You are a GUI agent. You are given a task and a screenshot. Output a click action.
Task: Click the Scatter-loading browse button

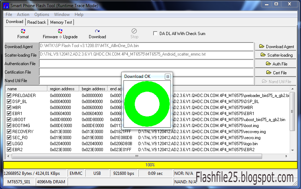click(x=276, y=55)
